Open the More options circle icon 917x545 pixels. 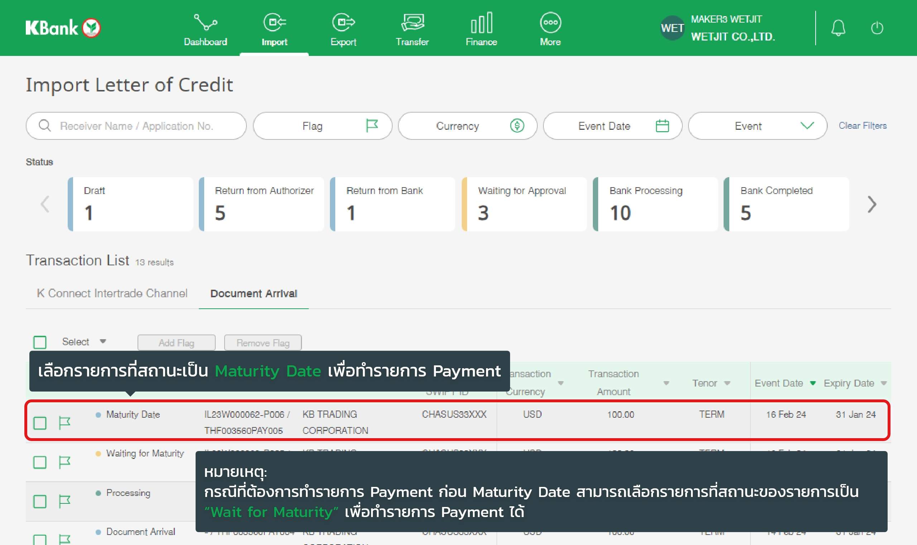550,23
